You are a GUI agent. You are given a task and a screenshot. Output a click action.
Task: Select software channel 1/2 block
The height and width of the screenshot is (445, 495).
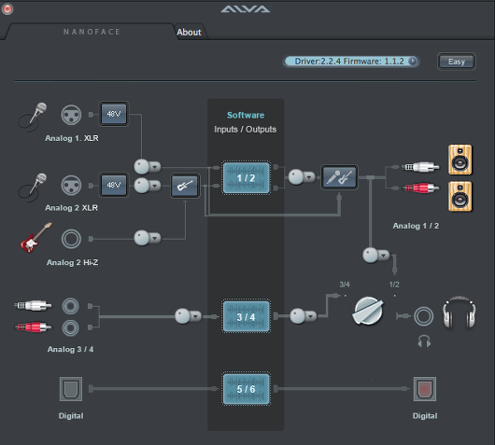(x=247, y=178)
